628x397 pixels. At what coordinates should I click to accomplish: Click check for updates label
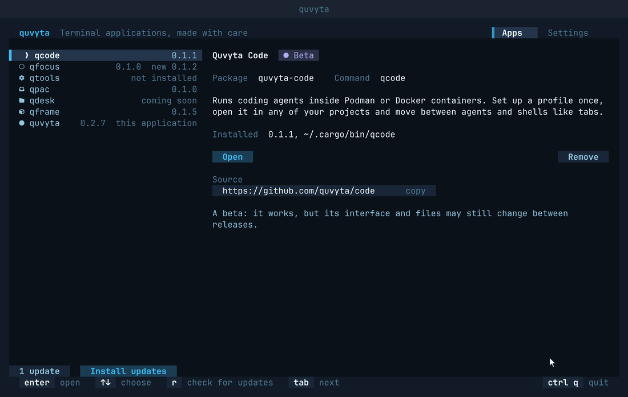(x=230, y=382)
